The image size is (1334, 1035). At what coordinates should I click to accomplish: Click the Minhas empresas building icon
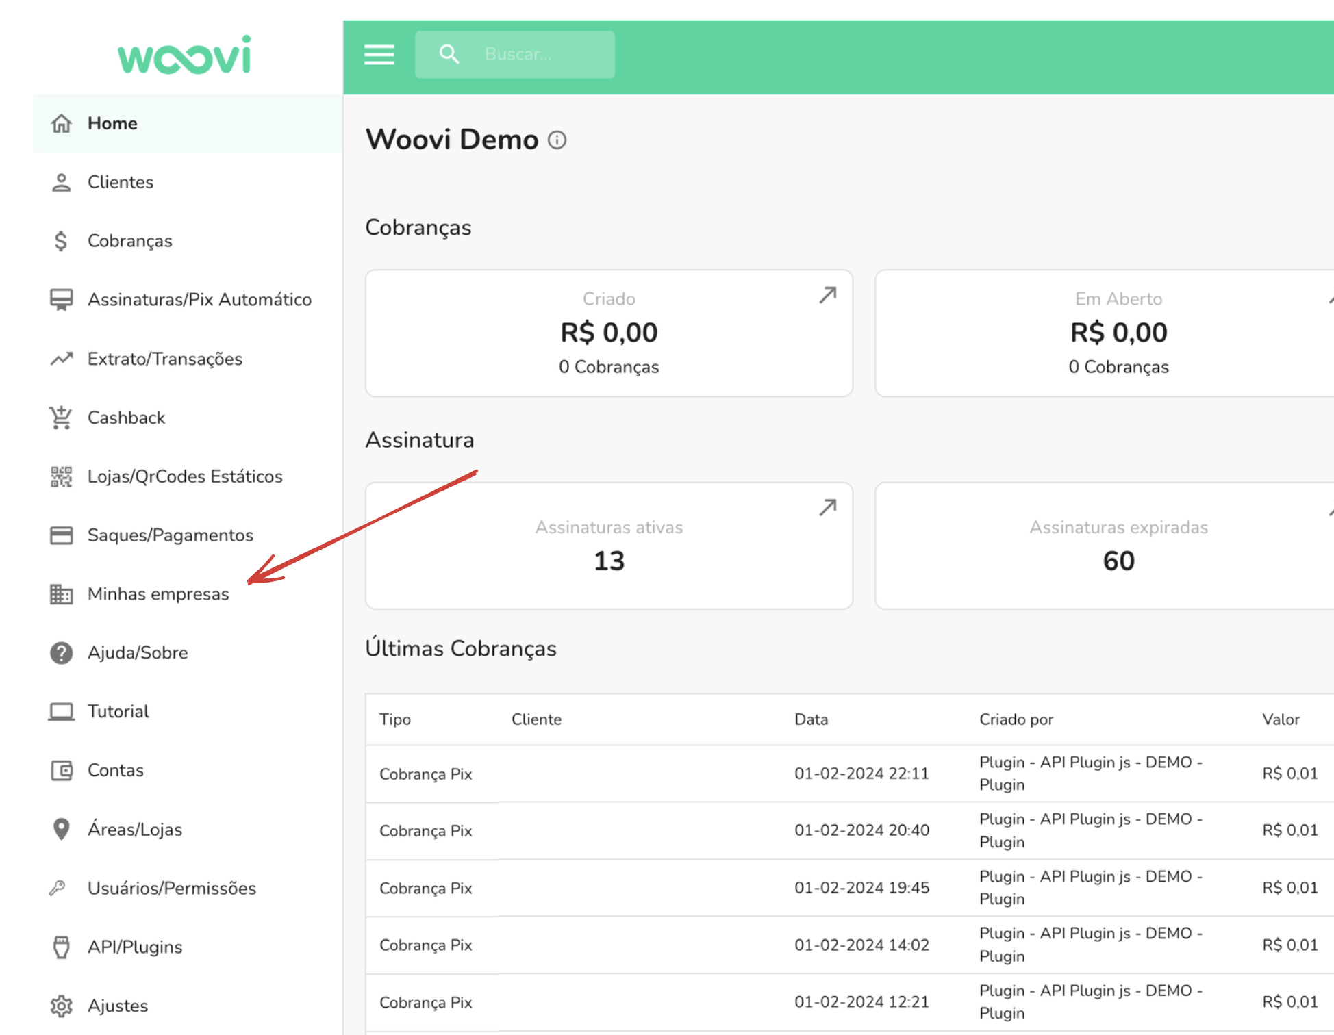click(61, 594)
